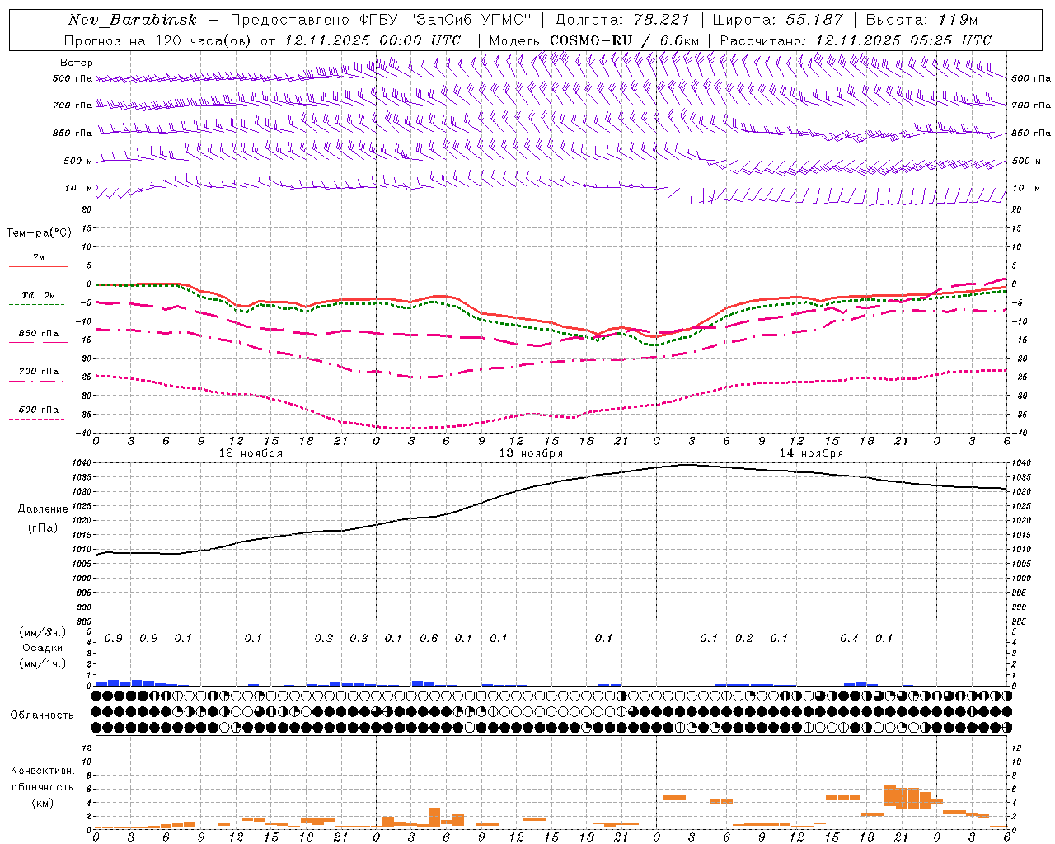Click the '500 гПа' temperature legend entry
Screen dimensions: 1055x844
pyautogui.click(x=39, y=409)
